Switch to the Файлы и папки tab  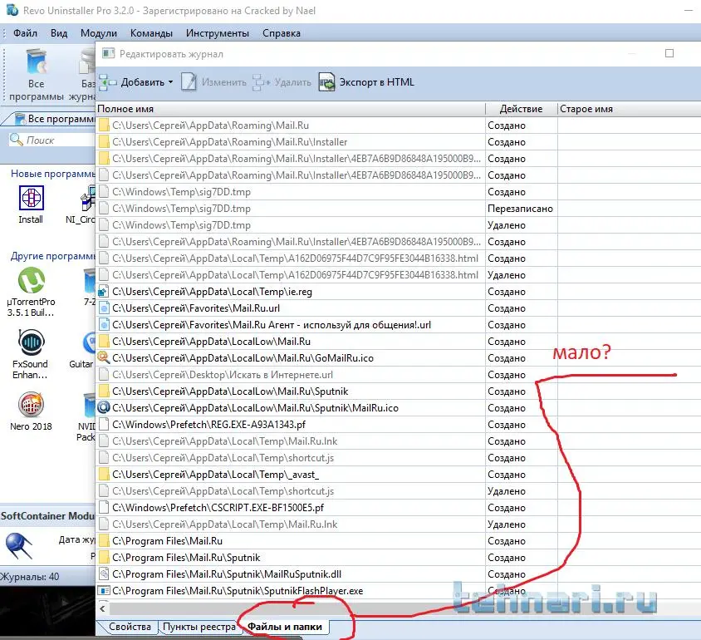[286, 627]
